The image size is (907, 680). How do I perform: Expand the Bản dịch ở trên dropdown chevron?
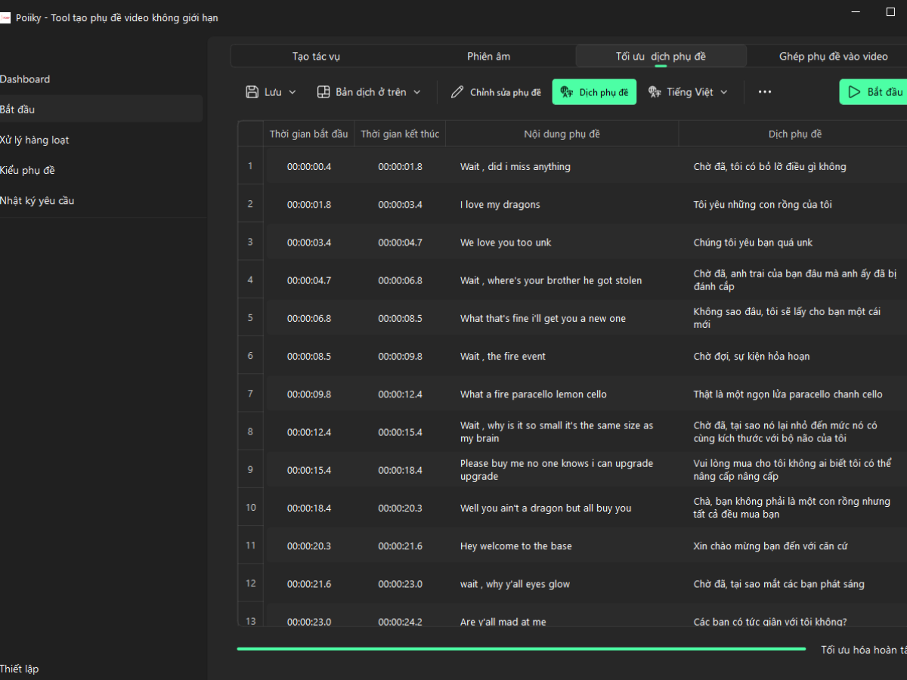pyautogui.click(x=417, y=92)
